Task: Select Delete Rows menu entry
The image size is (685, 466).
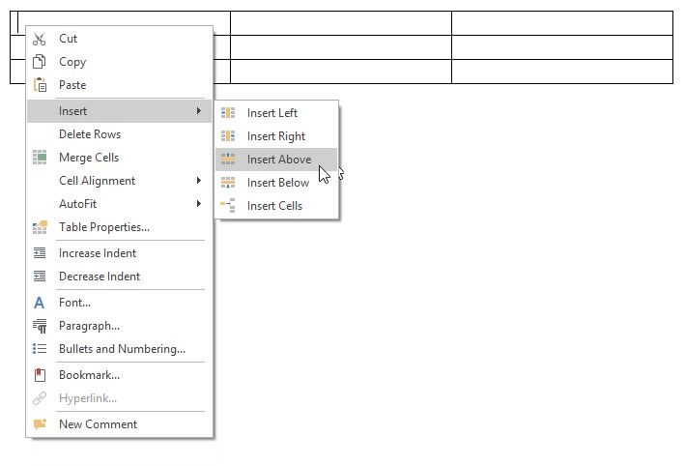Action: pos(90,134)
